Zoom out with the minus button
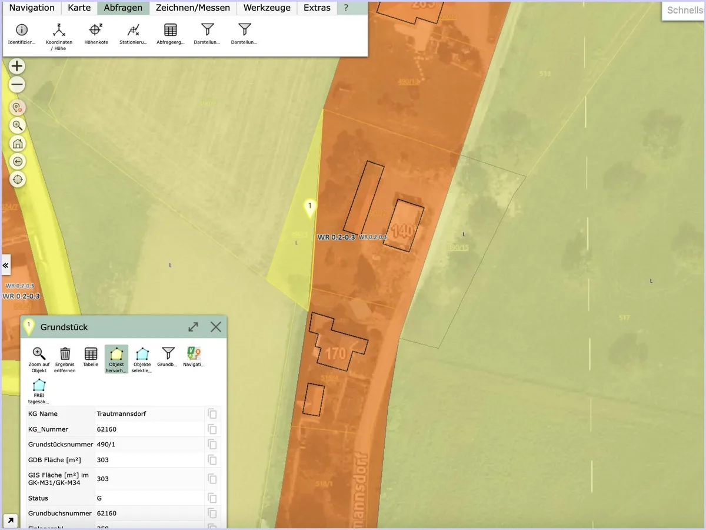Viewport: 706px width, 530px height. [x=18, y=85]
